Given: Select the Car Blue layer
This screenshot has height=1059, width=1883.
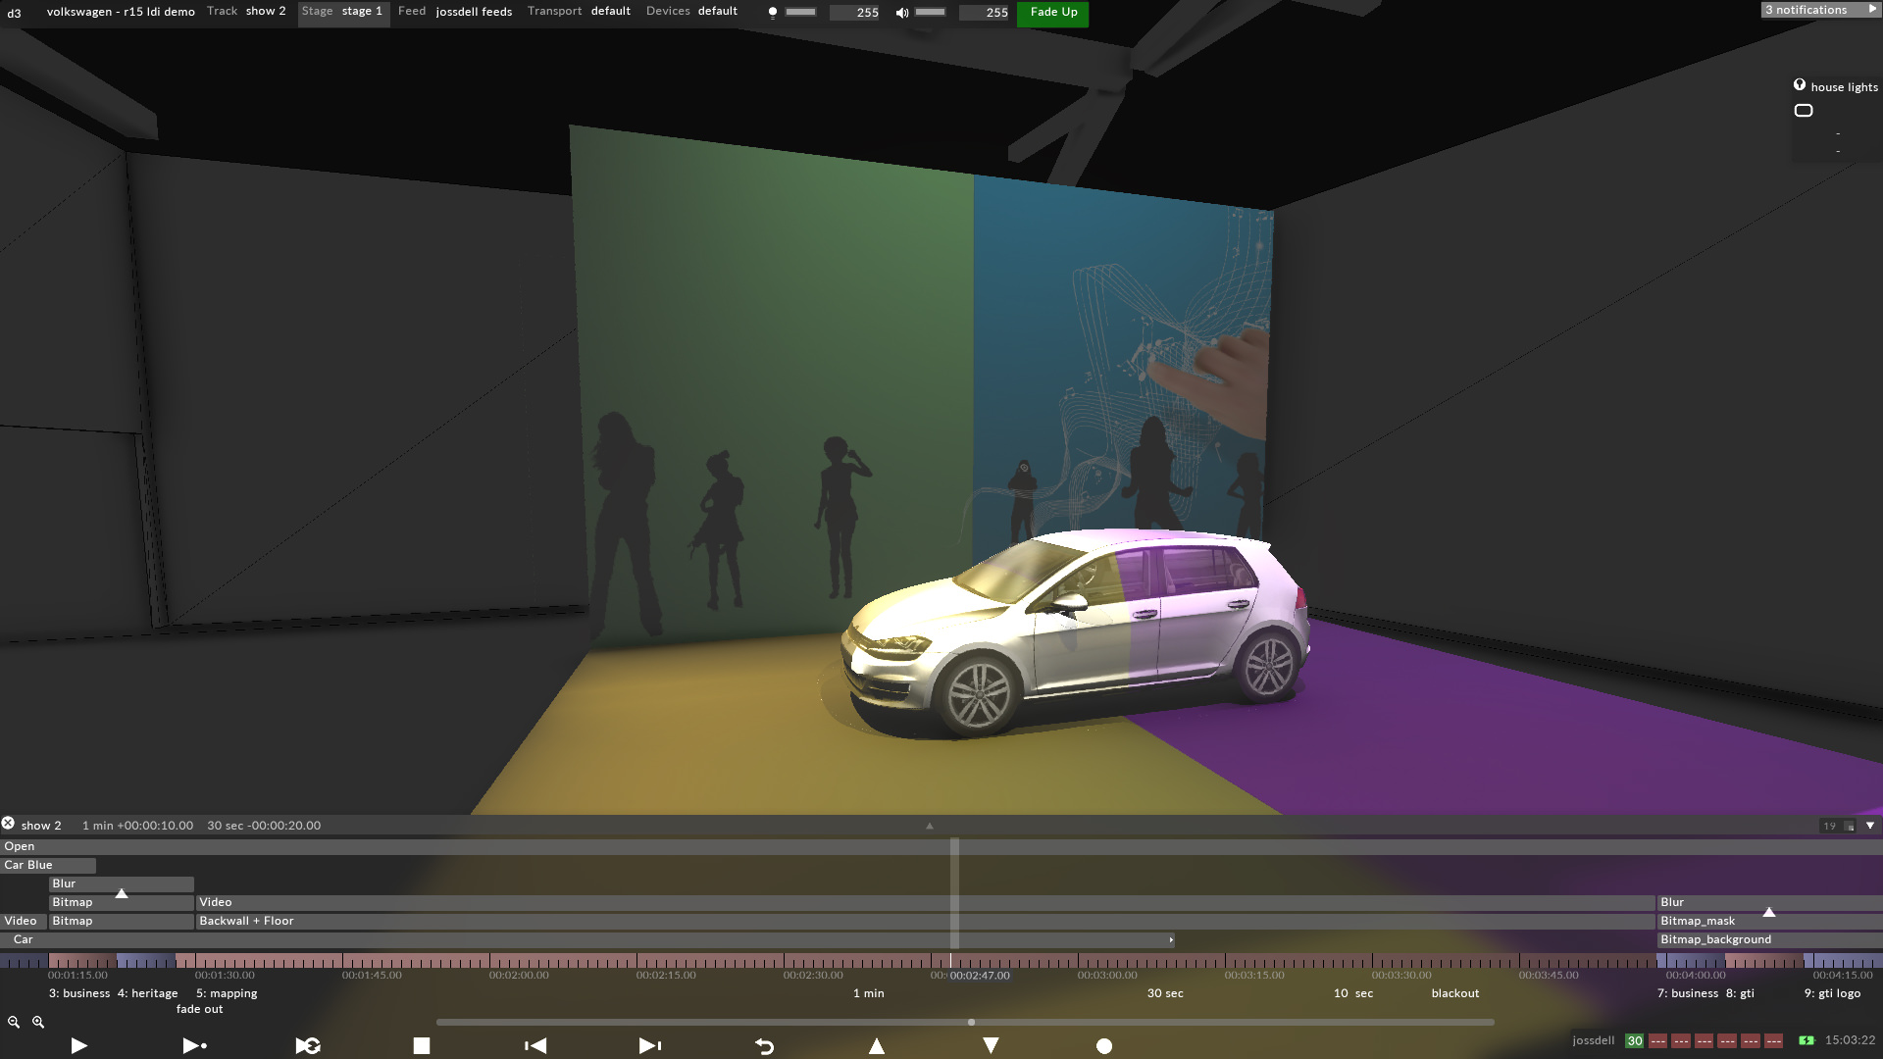Looking at the screenshot, I should [x=48, y=865].
